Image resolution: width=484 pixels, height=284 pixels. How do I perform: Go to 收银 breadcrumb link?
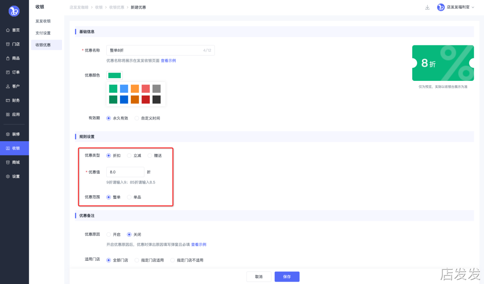[x=99, y=7]
